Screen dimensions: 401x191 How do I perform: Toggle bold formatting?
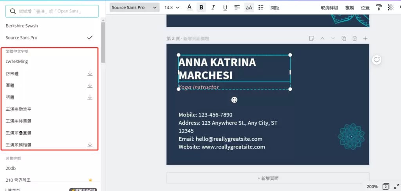[x=201, y=8]
